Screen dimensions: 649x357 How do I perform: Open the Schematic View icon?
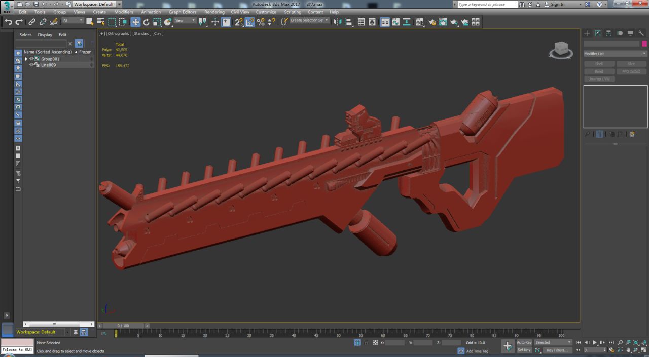(x=407, y=22)
